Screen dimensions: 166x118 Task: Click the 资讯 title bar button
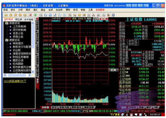pyautogui.click(x=134, y=5)
